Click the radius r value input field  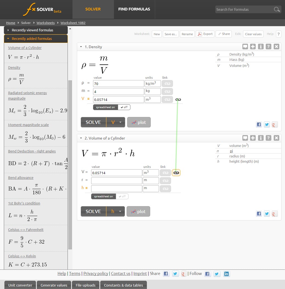(x=116, y=181)
